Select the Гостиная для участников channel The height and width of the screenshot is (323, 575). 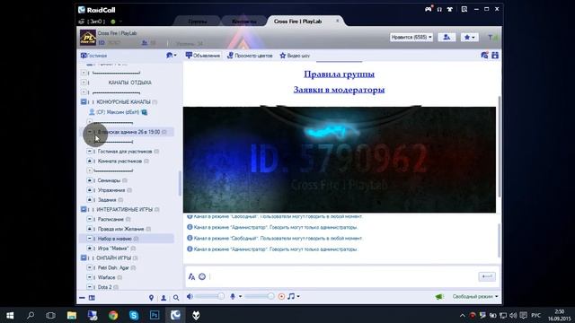(125, 152)
